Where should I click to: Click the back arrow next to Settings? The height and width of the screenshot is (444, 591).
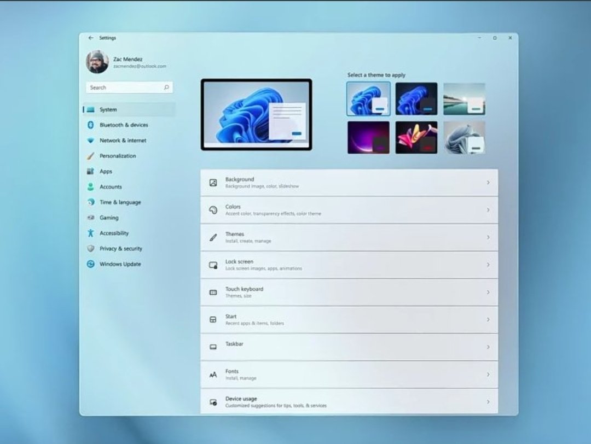tap(90, 38)
